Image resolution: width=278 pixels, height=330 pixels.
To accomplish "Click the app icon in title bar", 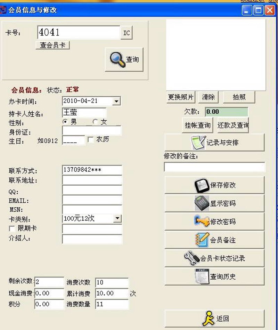I will (x=3, y=10).
